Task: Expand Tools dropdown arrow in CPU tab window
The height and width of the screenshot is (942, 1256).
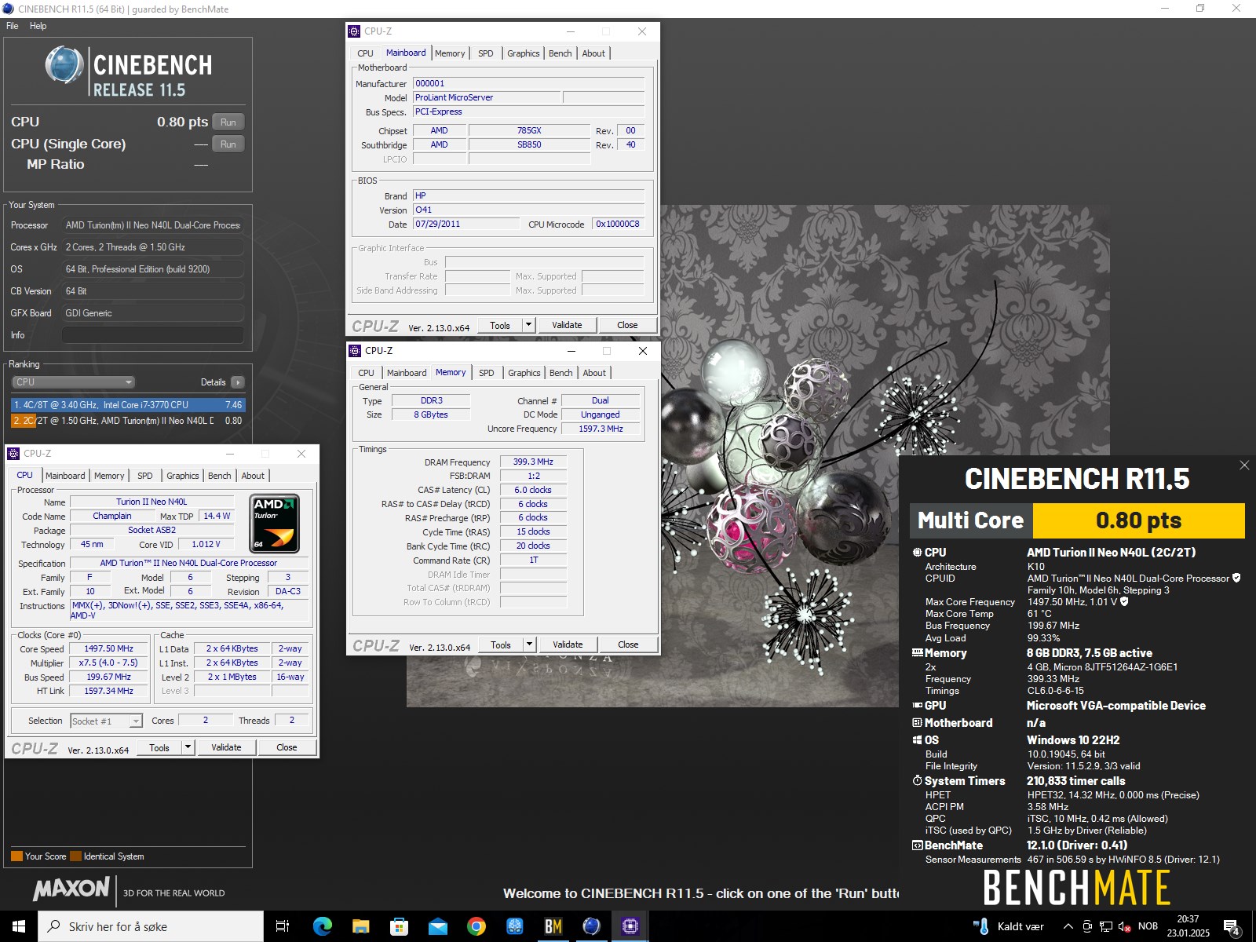Action: [x=188, y=747]
